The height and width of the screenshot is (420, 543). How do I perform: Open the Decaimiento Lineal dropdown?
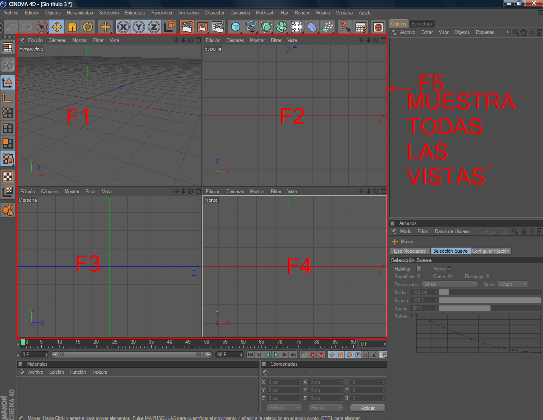click(450, 284)
